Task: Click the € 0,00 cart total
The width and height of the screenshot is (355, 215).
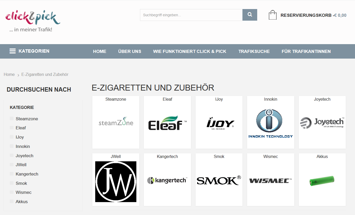Action: click(x=340, y=15)
